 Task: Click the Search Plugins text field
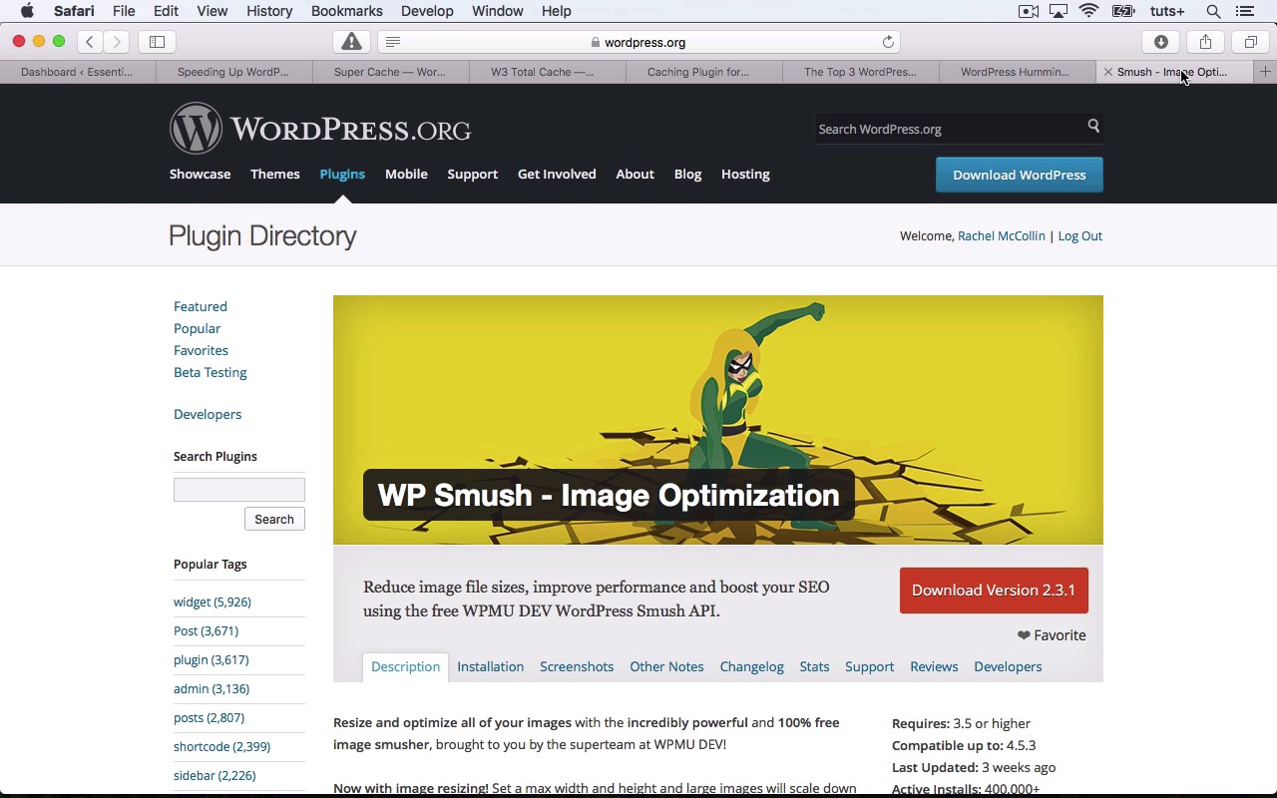[x=239, y=490]
